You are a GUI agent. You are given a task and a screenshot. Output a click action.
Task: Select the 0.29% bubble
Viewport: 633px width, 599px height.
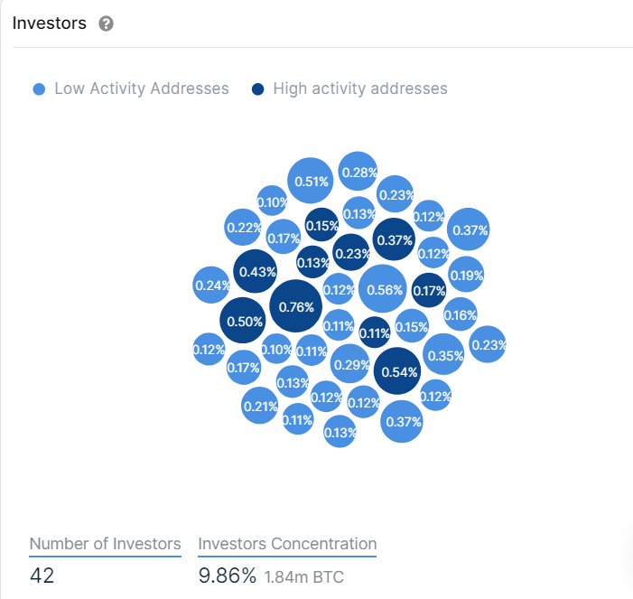[x=350, y=364]
